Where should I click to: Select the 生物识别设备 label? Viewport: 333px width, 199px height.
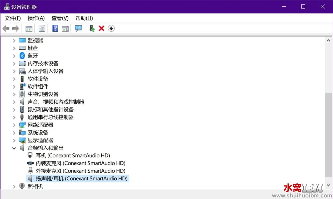tap(43, 94)
